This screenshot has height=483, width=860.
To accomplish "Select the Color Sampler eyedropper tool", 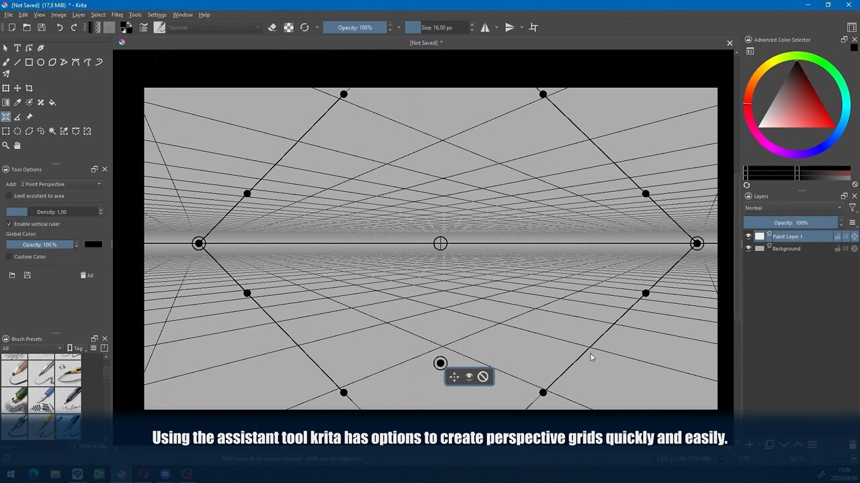I will [x=17, y=103].
